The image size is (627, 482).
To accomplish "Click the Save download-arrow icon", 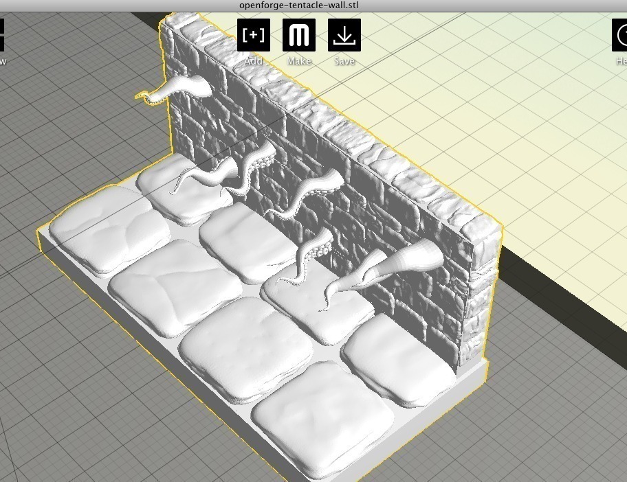I will [344, 35].
